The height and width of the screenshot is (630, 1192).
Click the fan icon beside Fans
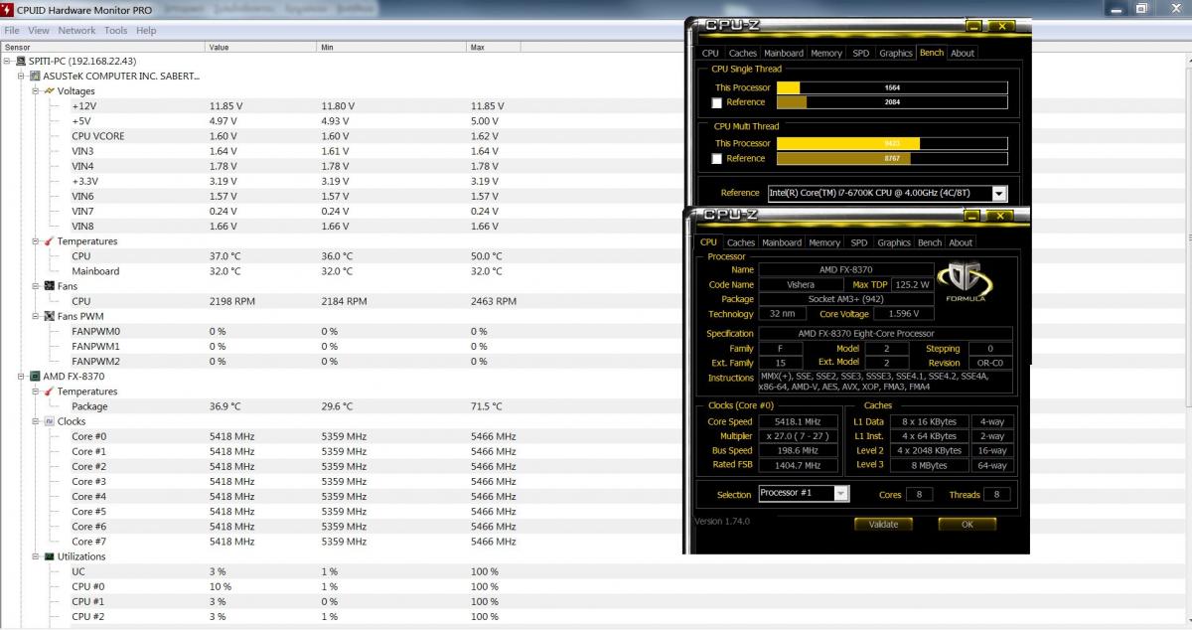(49, 286)
